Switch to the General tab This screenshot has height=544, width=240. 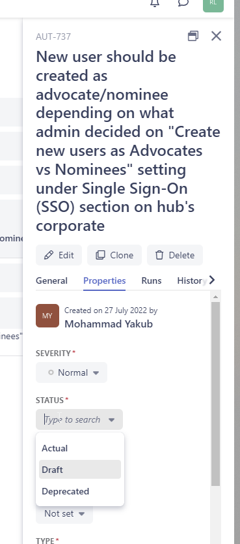(x=51, y=280)
